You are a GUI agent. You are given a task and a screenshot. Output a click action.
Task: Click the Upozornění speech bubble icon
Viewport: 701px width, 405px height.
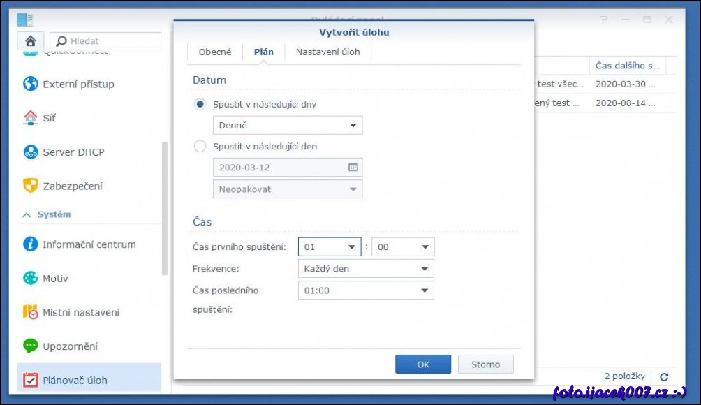point(31,346)
